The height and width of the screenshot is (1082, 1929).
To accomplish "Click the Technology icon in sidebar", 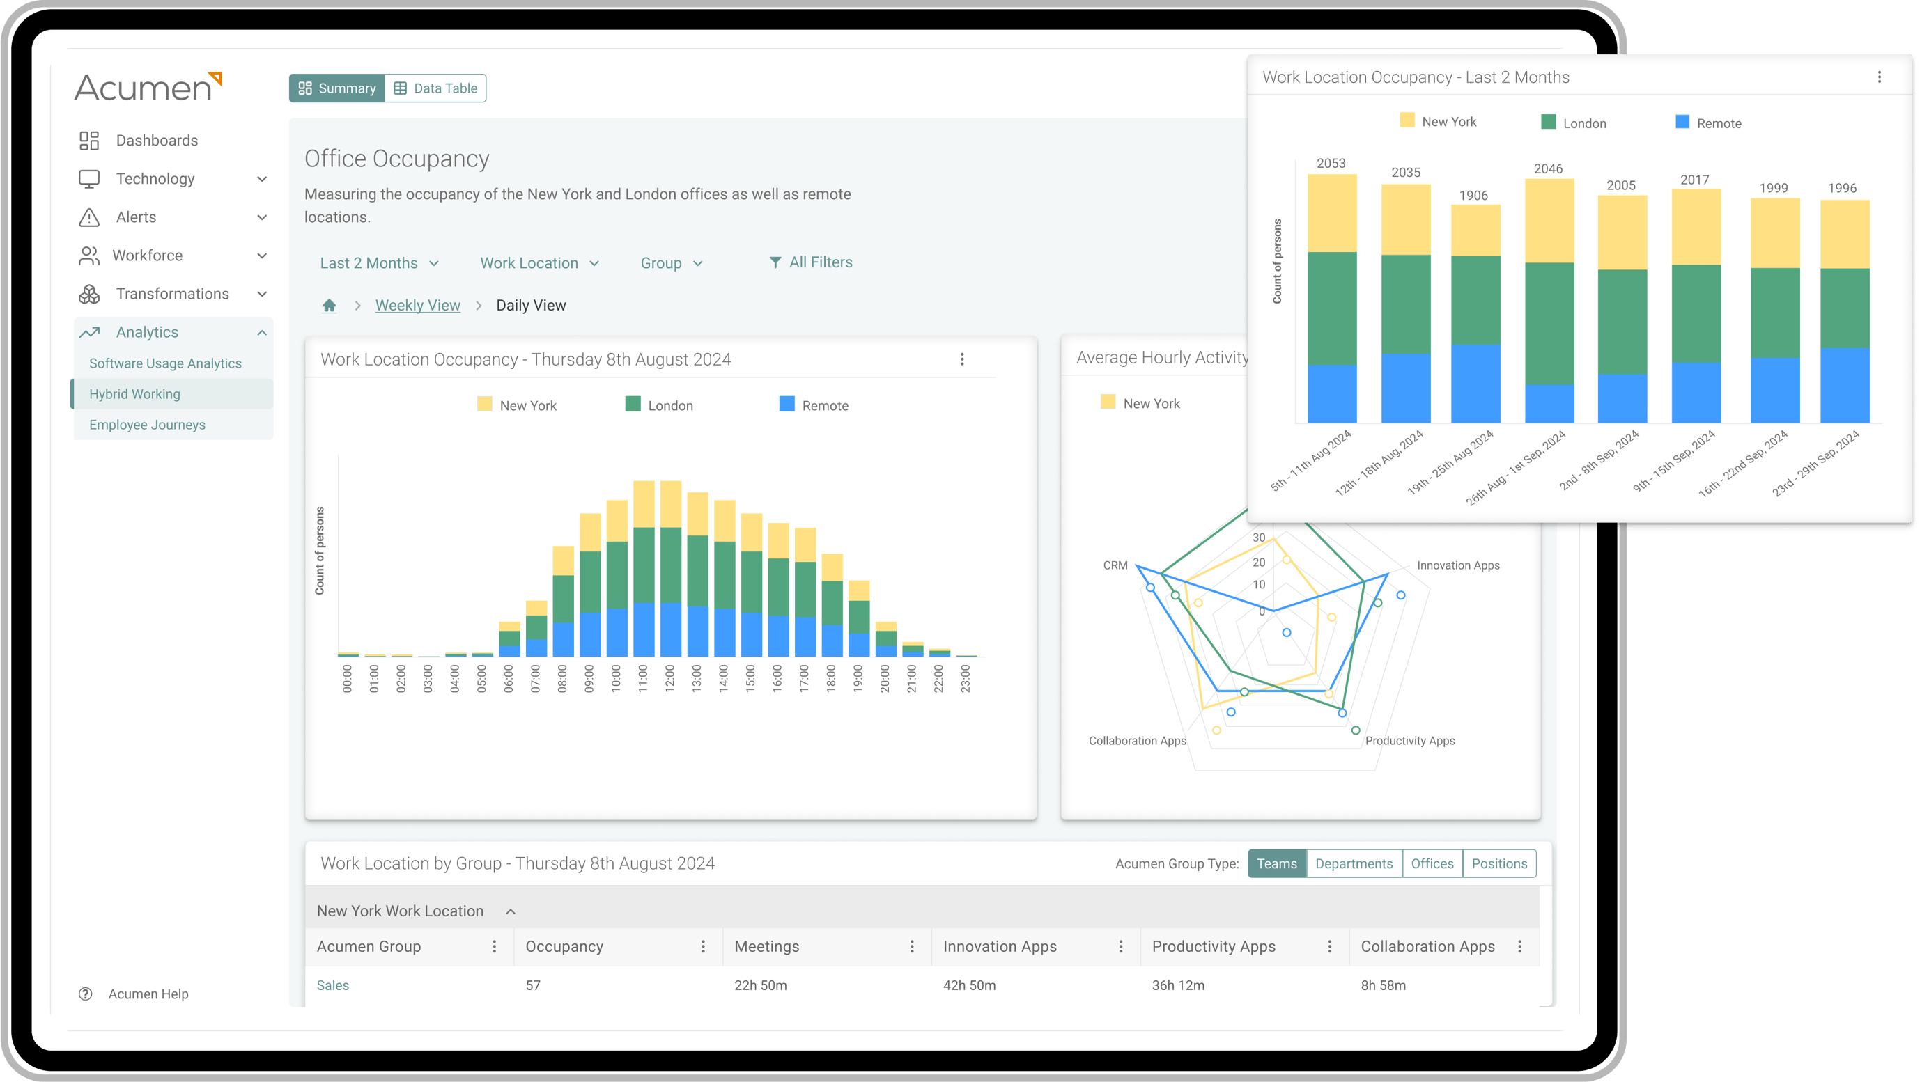I will tap(88, 178).
